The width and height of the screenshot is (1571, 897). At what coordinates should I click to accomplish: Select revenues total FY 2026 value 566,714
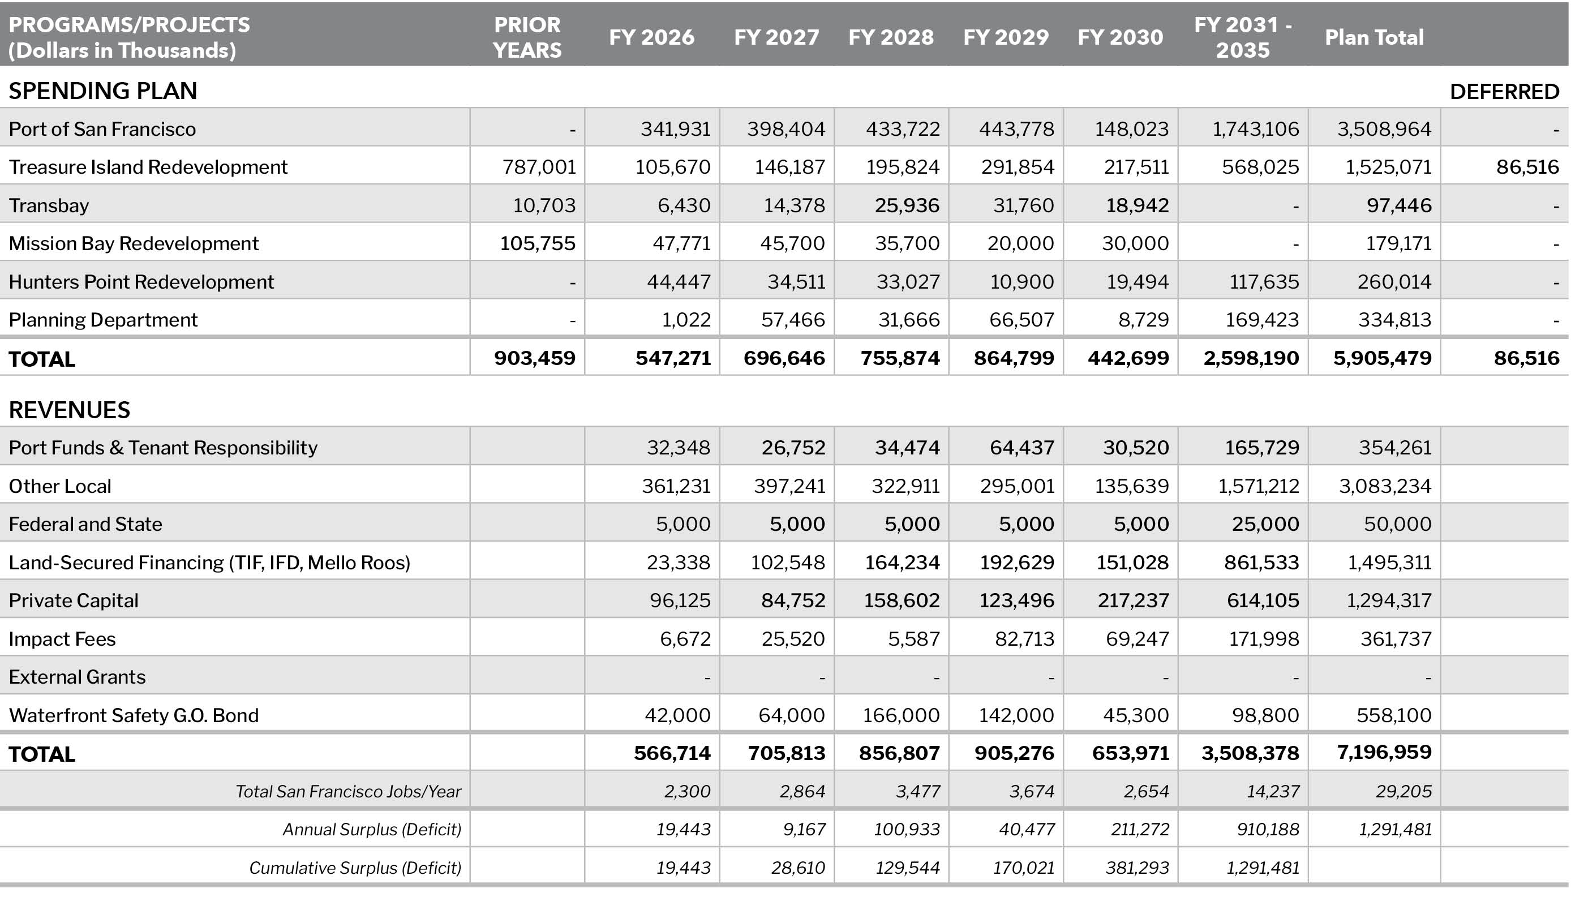[672, 753]
